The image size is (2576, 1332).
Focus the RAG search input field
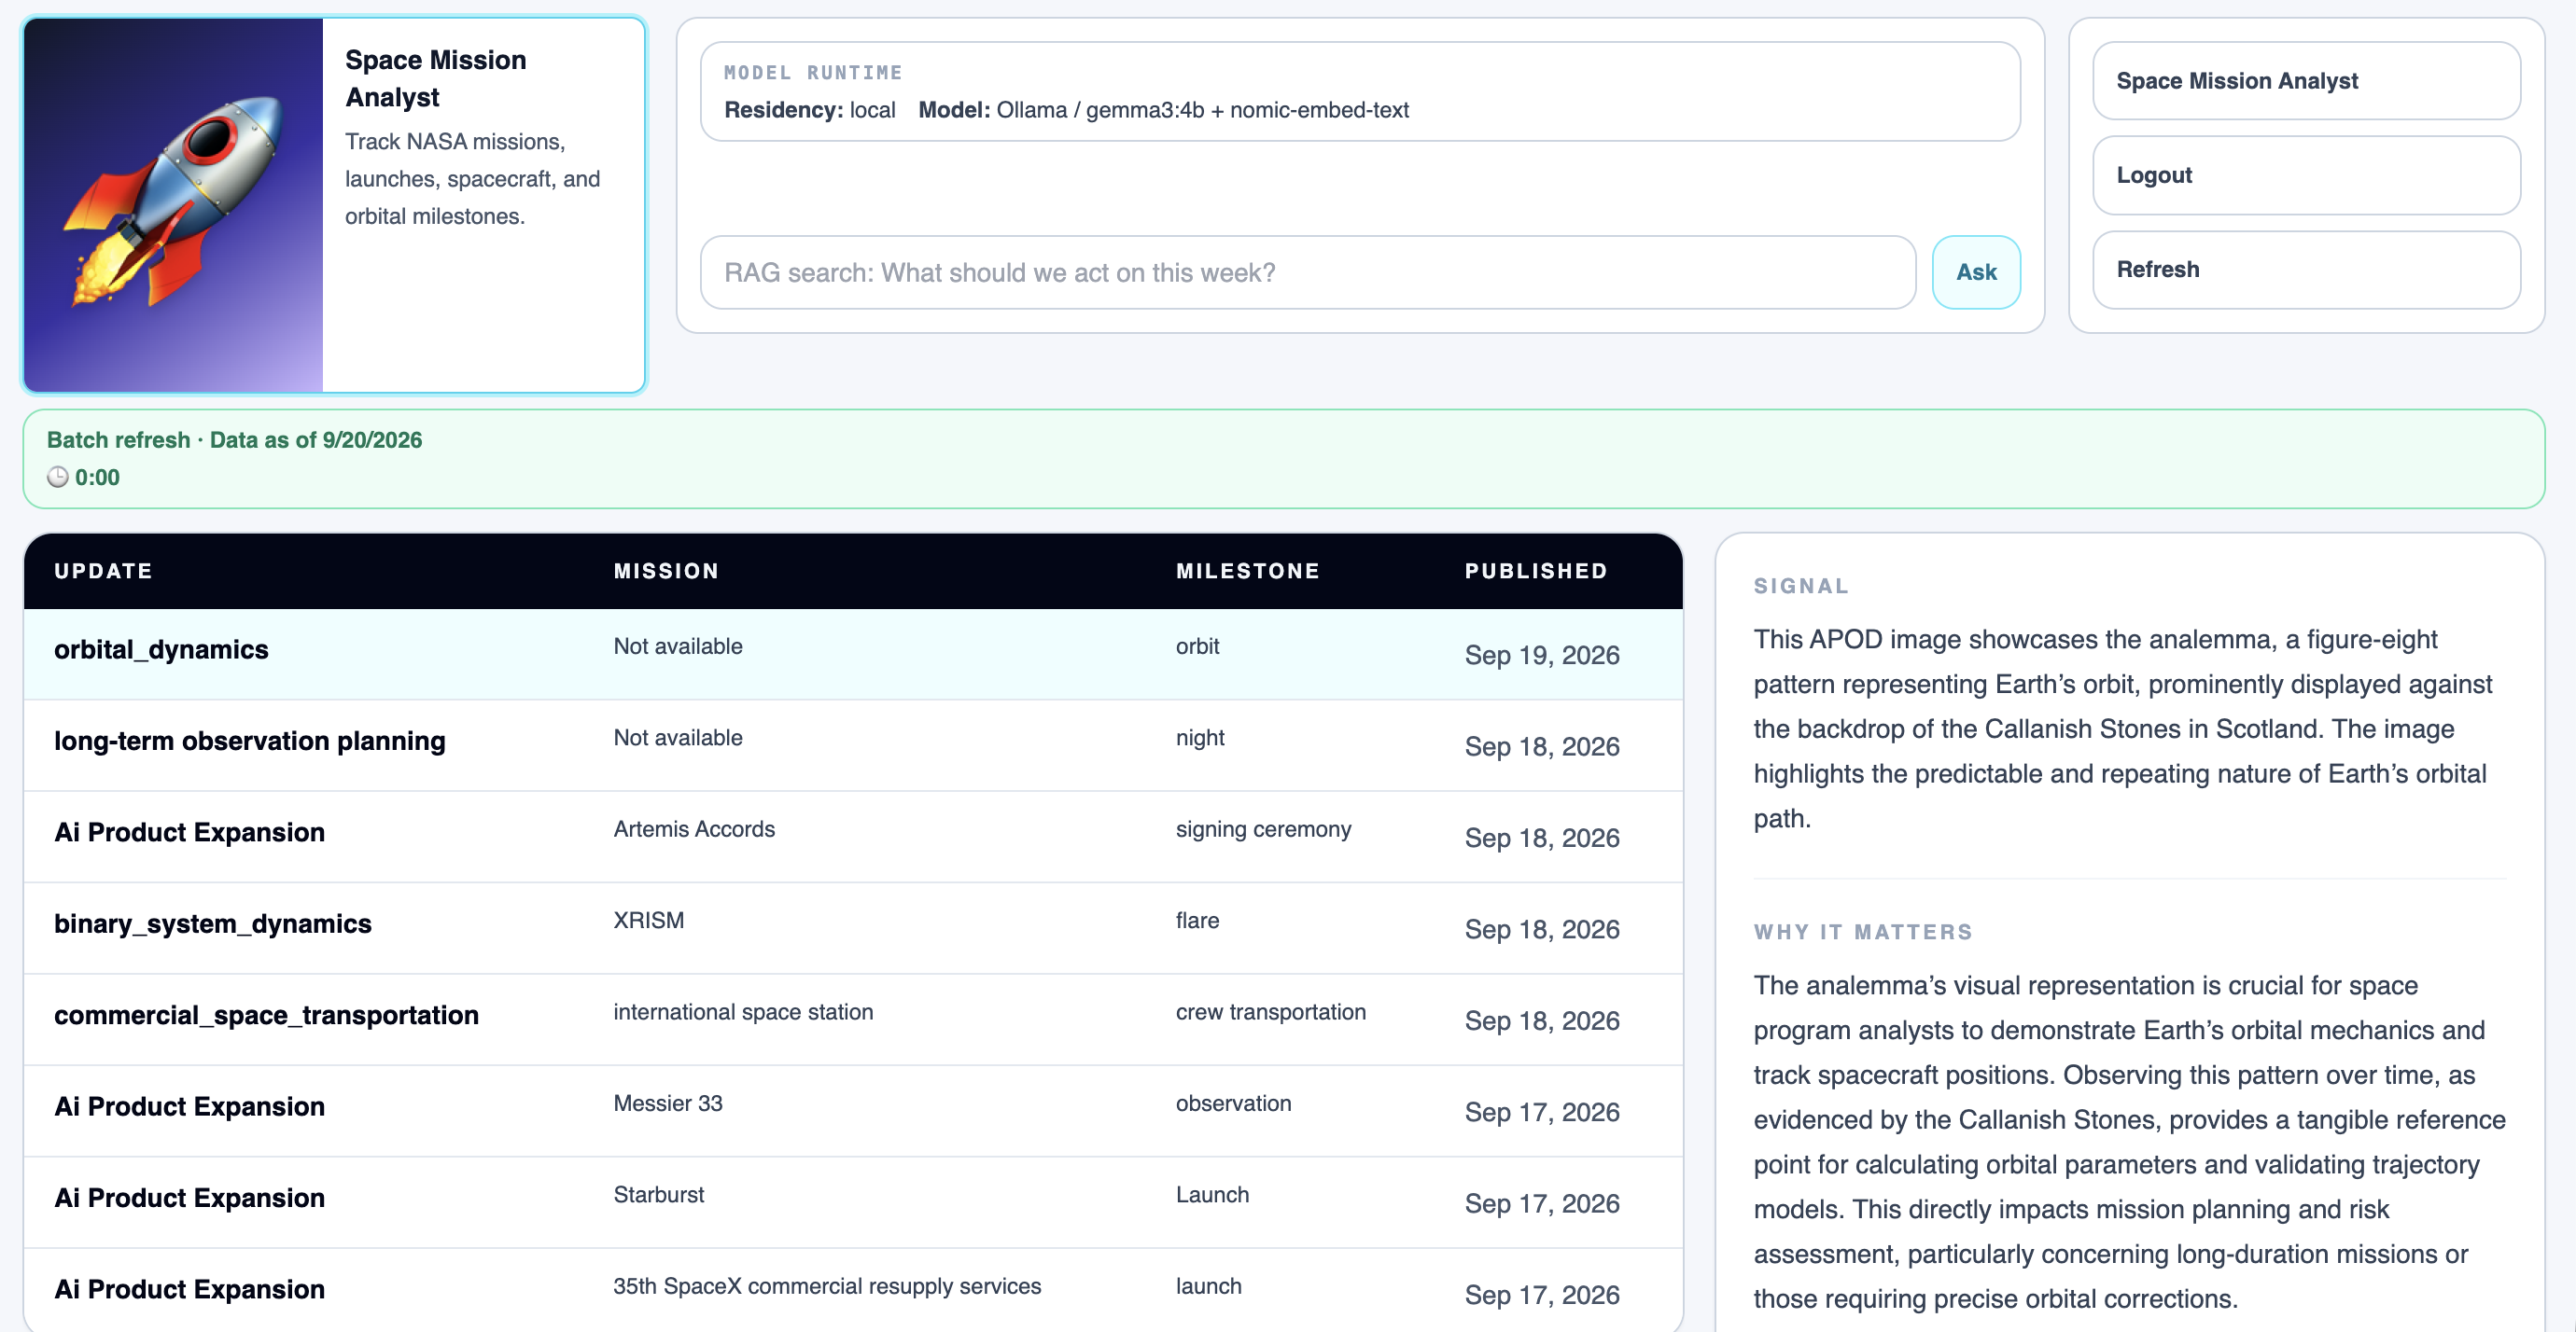1307,271
